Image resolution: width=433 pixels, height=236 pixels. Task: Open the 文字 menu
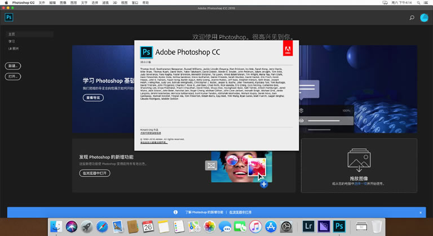click(84, 2)
